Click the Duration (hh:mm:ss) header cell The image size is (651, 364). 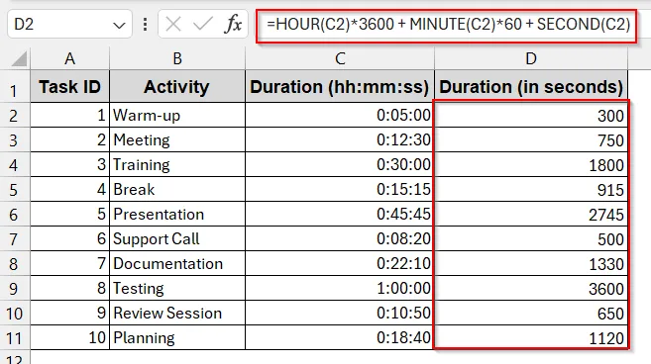pyautogui.click(x=340, y=87)
